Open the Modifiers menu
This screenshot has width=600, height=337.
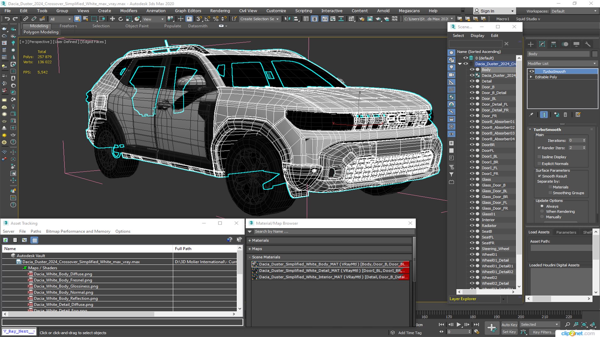click(x=129, y=11)
